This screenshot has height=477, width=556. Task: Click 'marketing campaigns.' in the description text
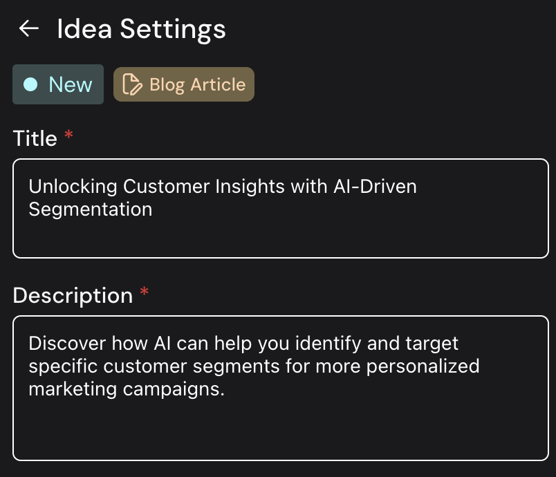coord(127,389)
